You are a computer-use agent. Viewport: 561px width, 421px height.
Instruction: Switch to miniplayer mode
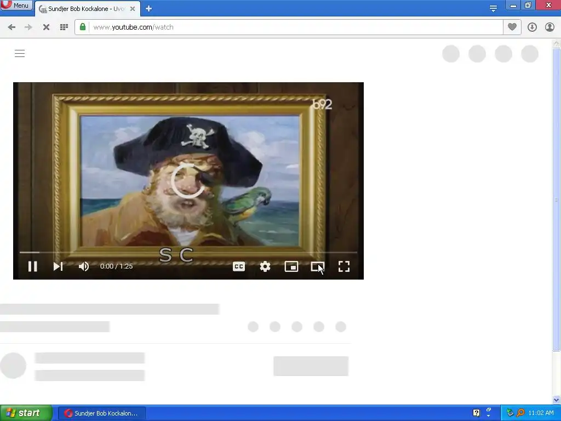coord(291,266)
